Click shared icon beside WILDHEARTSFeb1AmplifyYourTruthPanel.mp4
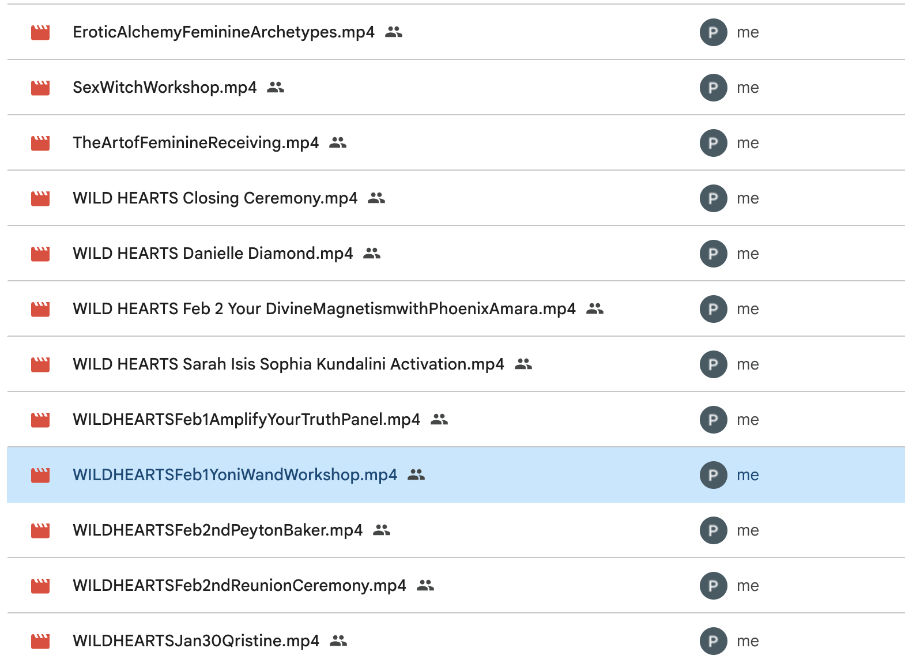 coord(439,420)
